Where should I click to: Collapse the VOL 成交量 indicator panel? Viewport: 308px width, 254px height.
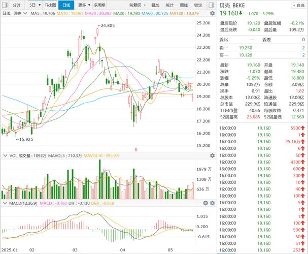coord(5,155)
